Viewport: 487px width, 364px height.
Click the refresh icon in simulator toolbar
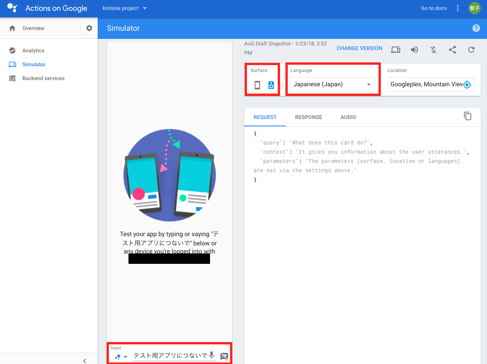(471, 50)
